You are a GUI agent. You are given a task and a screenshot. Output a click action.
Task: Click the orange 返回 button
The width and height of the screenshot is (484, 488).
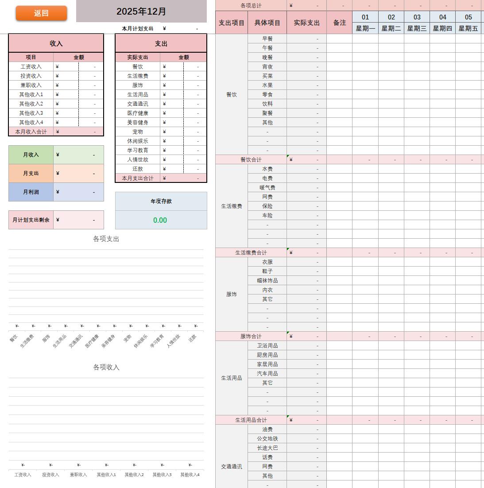[41, 13]
